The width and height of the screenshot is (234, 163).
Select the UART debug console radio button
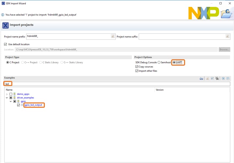point(174,62)
